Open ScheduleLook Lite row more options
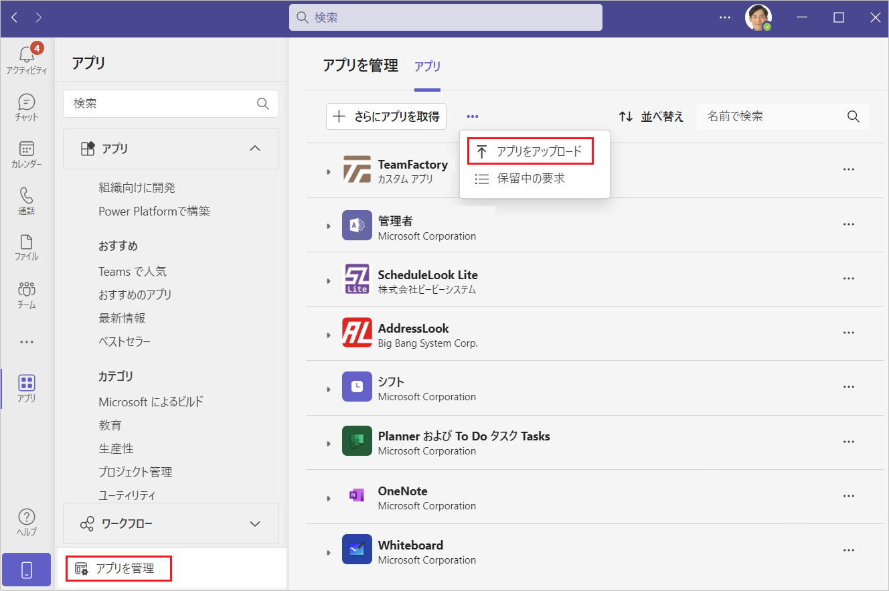Screen dimensions: 889x591 (x=849, y=279)
